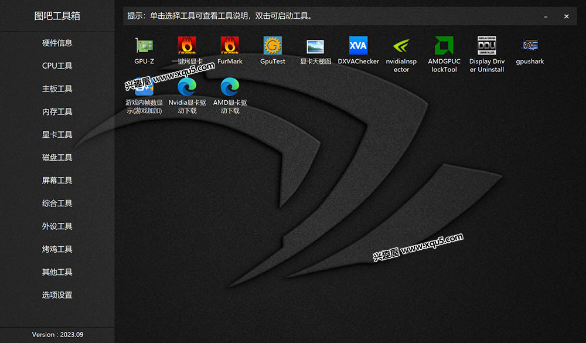Image resolution: width=586 pixels, height=343 pixels.
Task: Select the AMDGPUClockTool icon
Action: 444,46
